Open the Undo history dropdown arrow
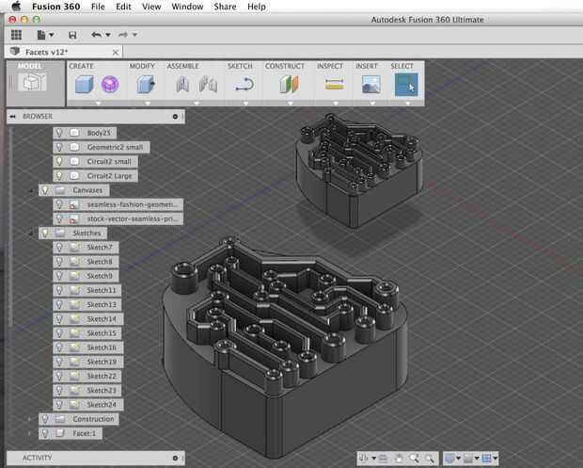 click(108, 35)
